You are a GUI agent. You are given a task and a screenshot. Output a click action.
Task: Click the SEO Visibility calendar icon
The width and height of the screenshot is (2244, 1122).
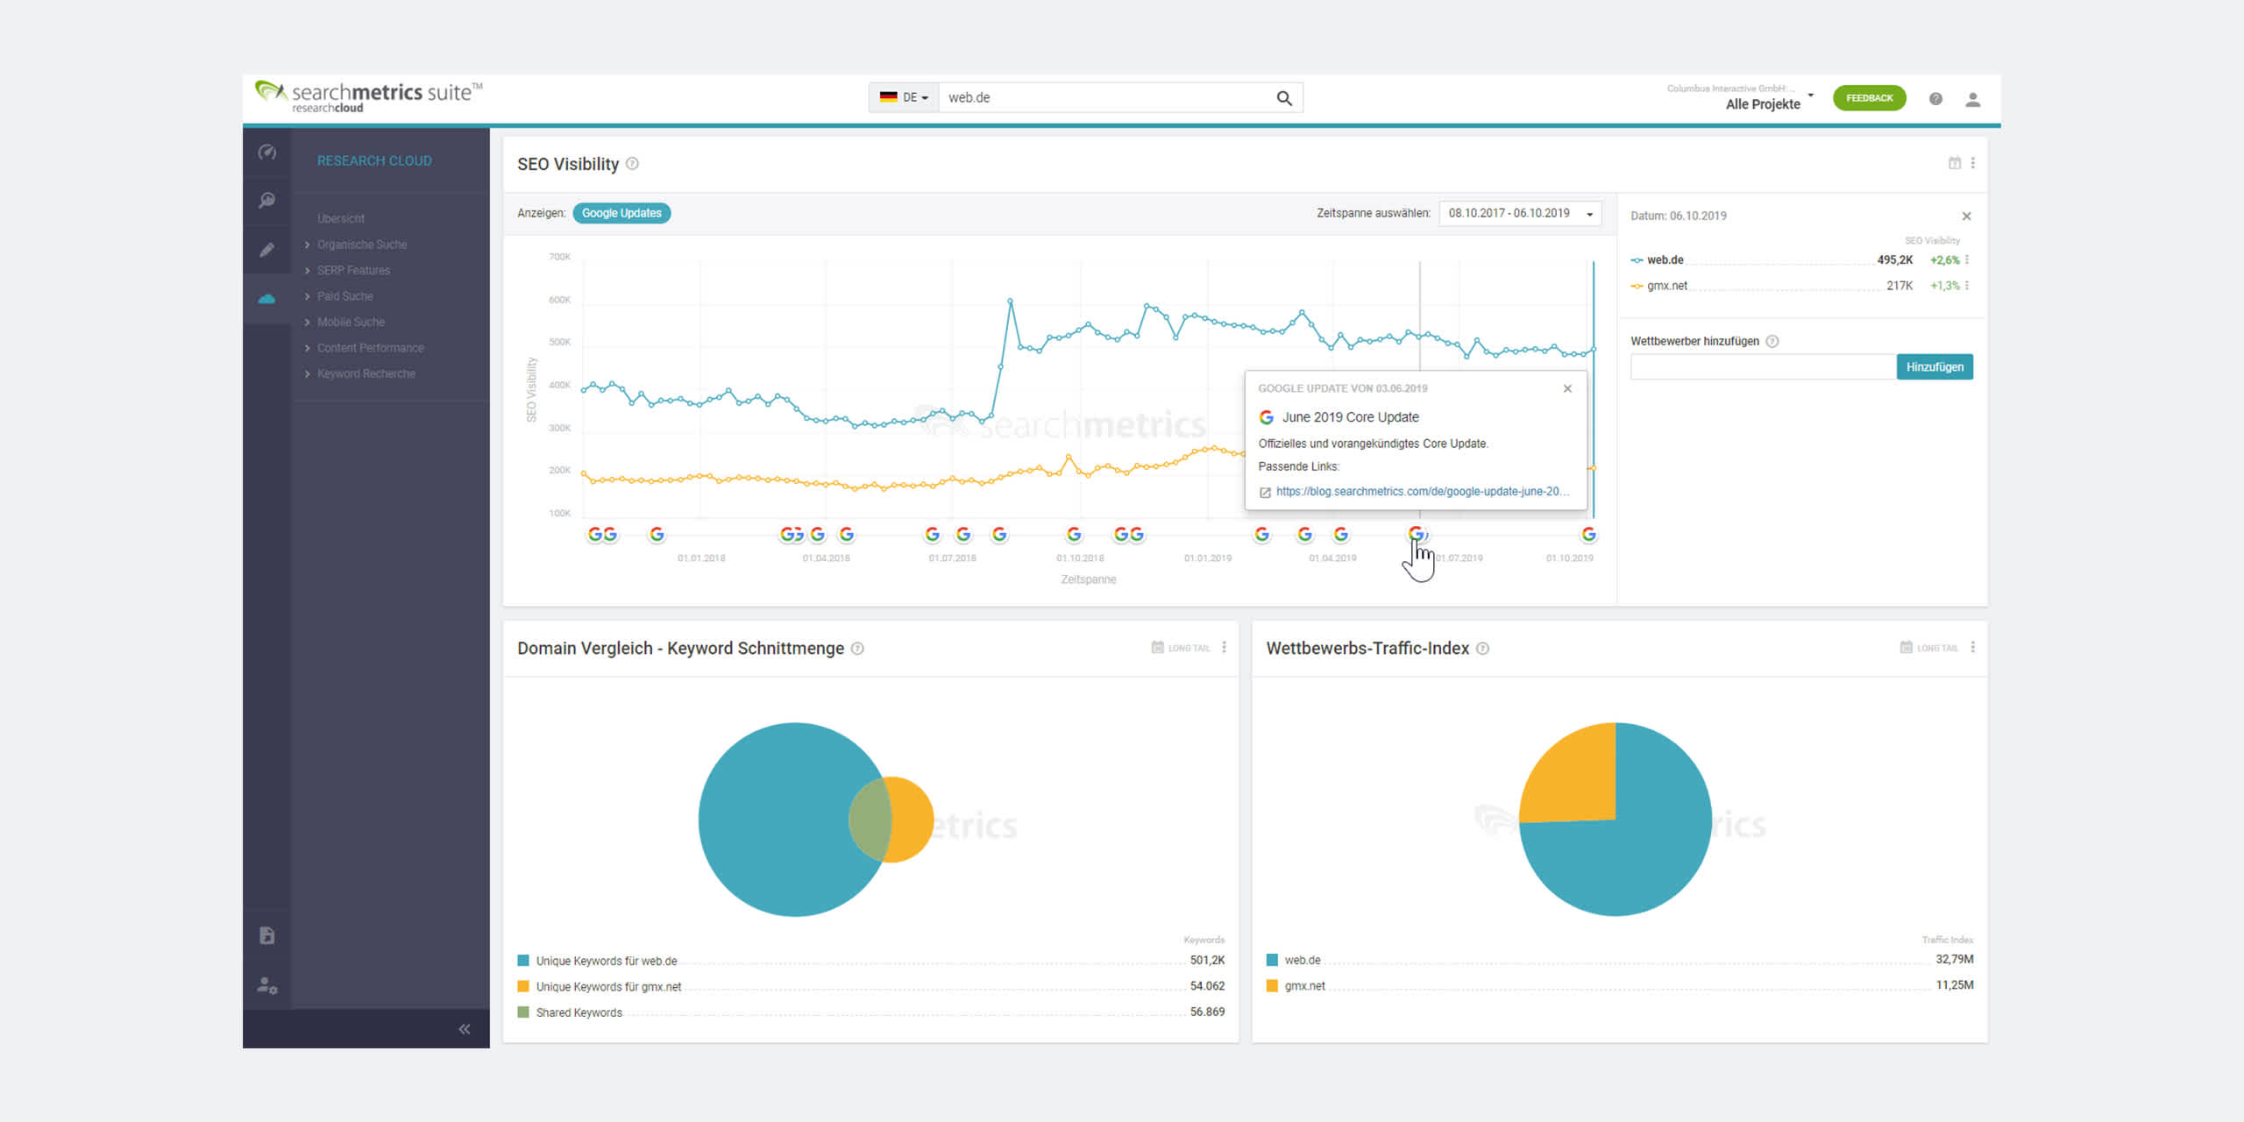(1954, 163)
